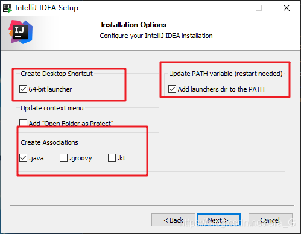The image size is (301, 234).
Task: Click the Create Desktop Shortcut group label
Action: tap(57, 74)
